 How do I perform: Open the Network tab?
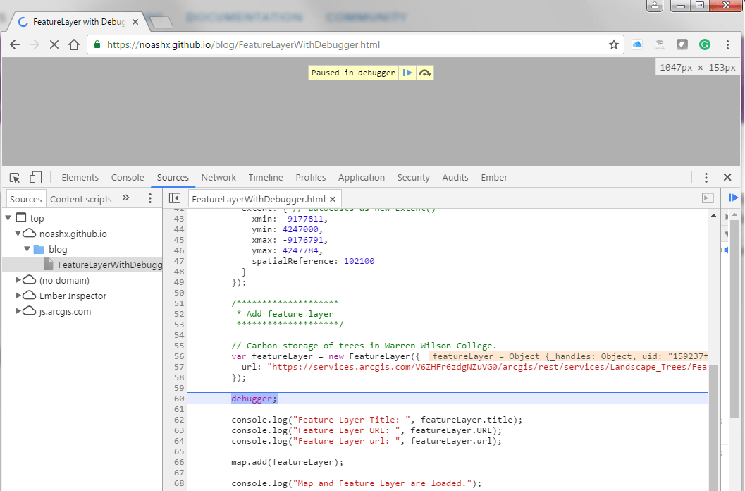[218, 178]
